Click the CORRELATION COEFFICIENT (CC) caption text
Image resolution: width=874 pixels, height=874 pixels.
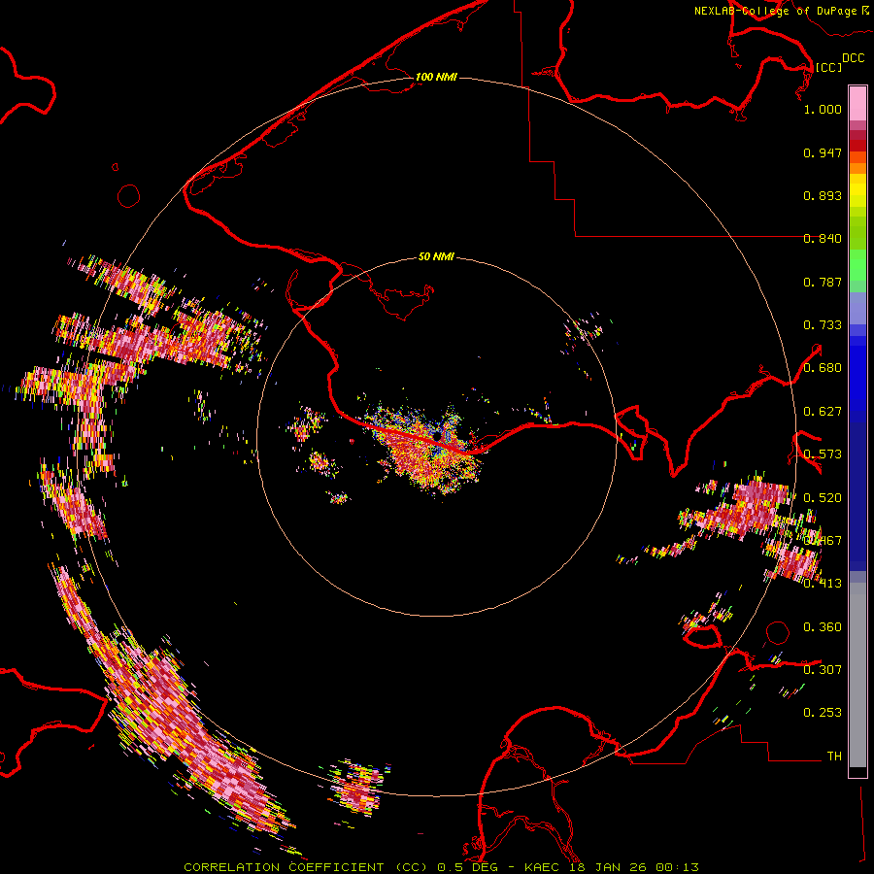pyautogui.click(x=305, y=867)
